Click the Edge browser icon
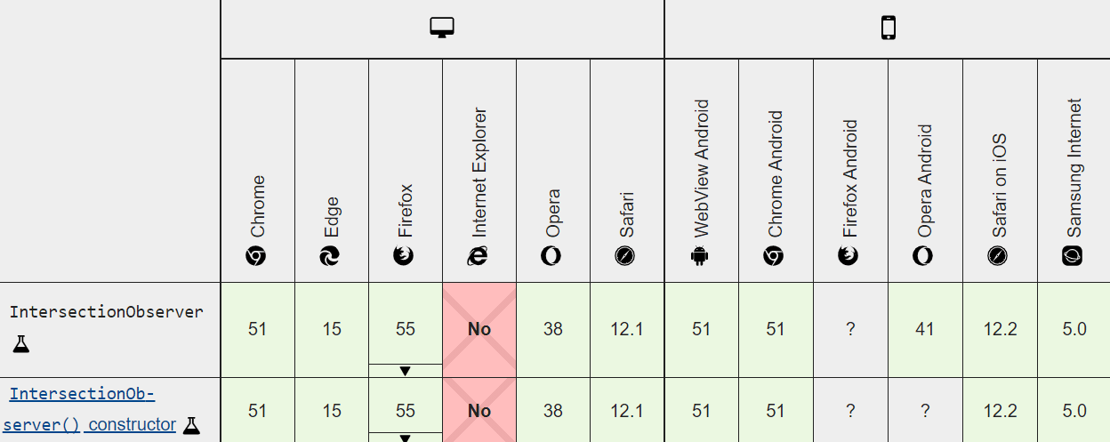The height and width of the screenshot is (442, 1110). 331,256
